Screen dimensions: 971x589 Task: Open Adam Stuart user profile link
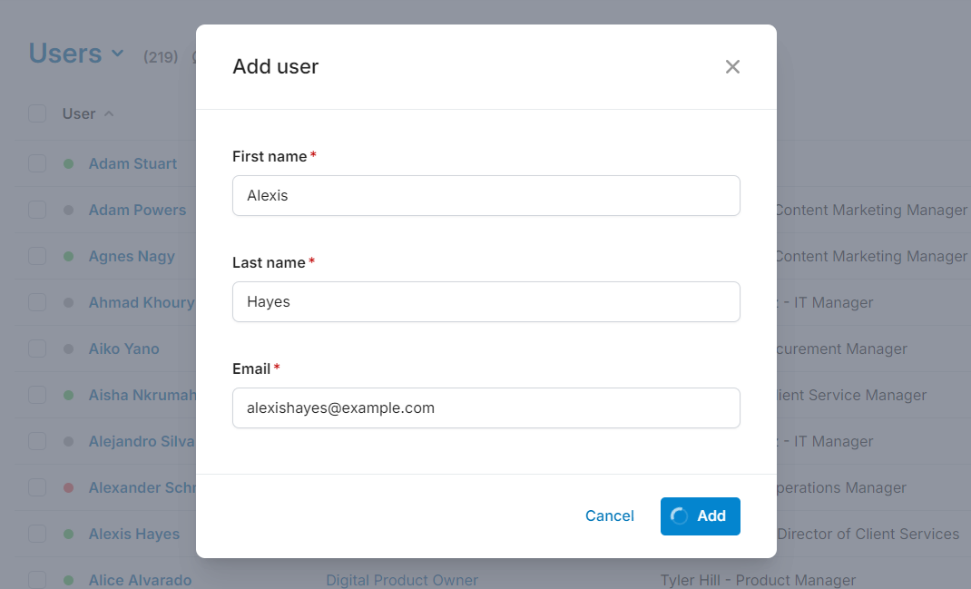click(x=132, y=163)
